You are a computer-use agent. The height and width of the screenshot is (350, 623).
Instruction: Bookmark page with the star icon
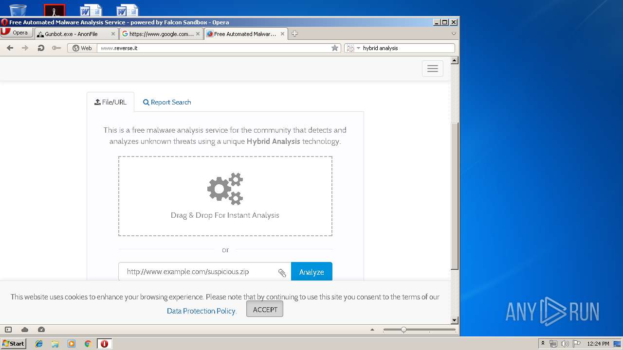coord(334,48)
